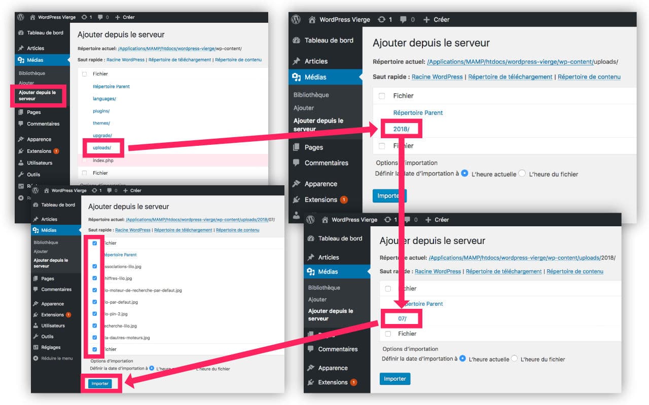Click the Extensions plug icon beside the 2018/ listing
This screenshot has width=649, height=405.
296,199
